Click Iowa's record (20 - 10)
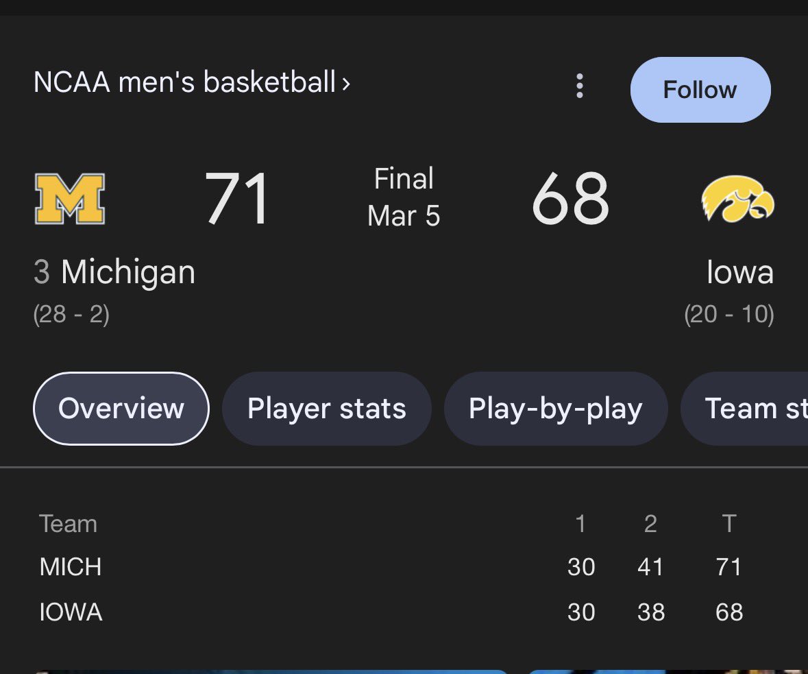This screenshot has height=674, width=808. [729, 313]
